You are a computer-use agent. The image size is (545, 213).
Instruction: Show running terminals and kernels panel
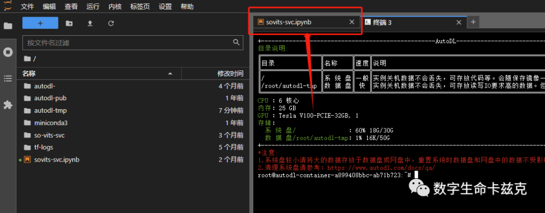point(8,52)
